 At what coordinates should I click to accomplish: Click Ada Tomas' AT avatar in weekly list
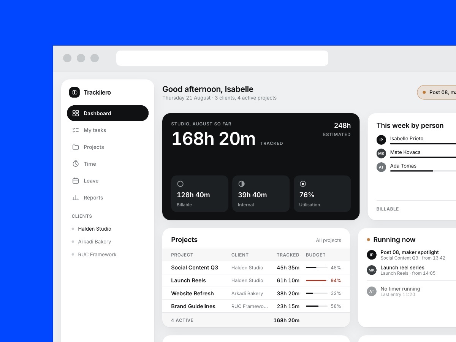(x=381, y=167)
